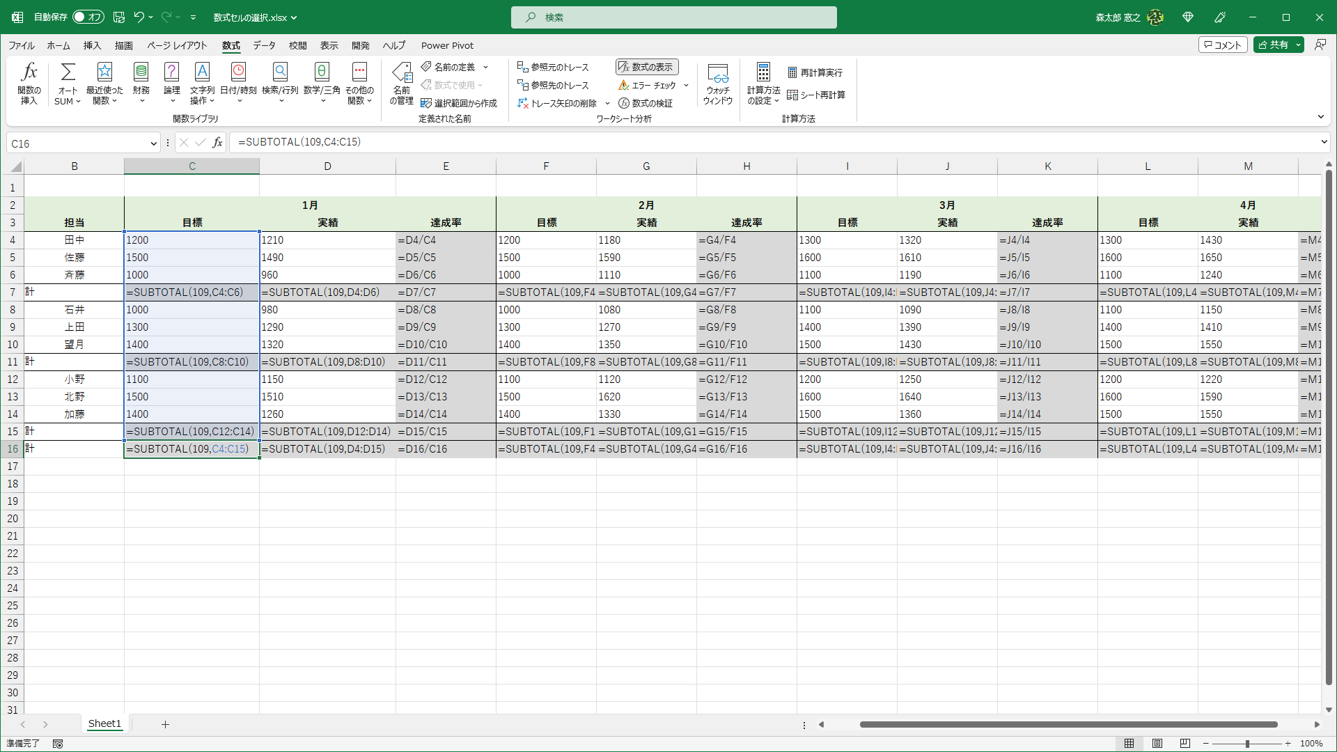
Task: Click Trace Precedents icon
Action: click(523, 67)
